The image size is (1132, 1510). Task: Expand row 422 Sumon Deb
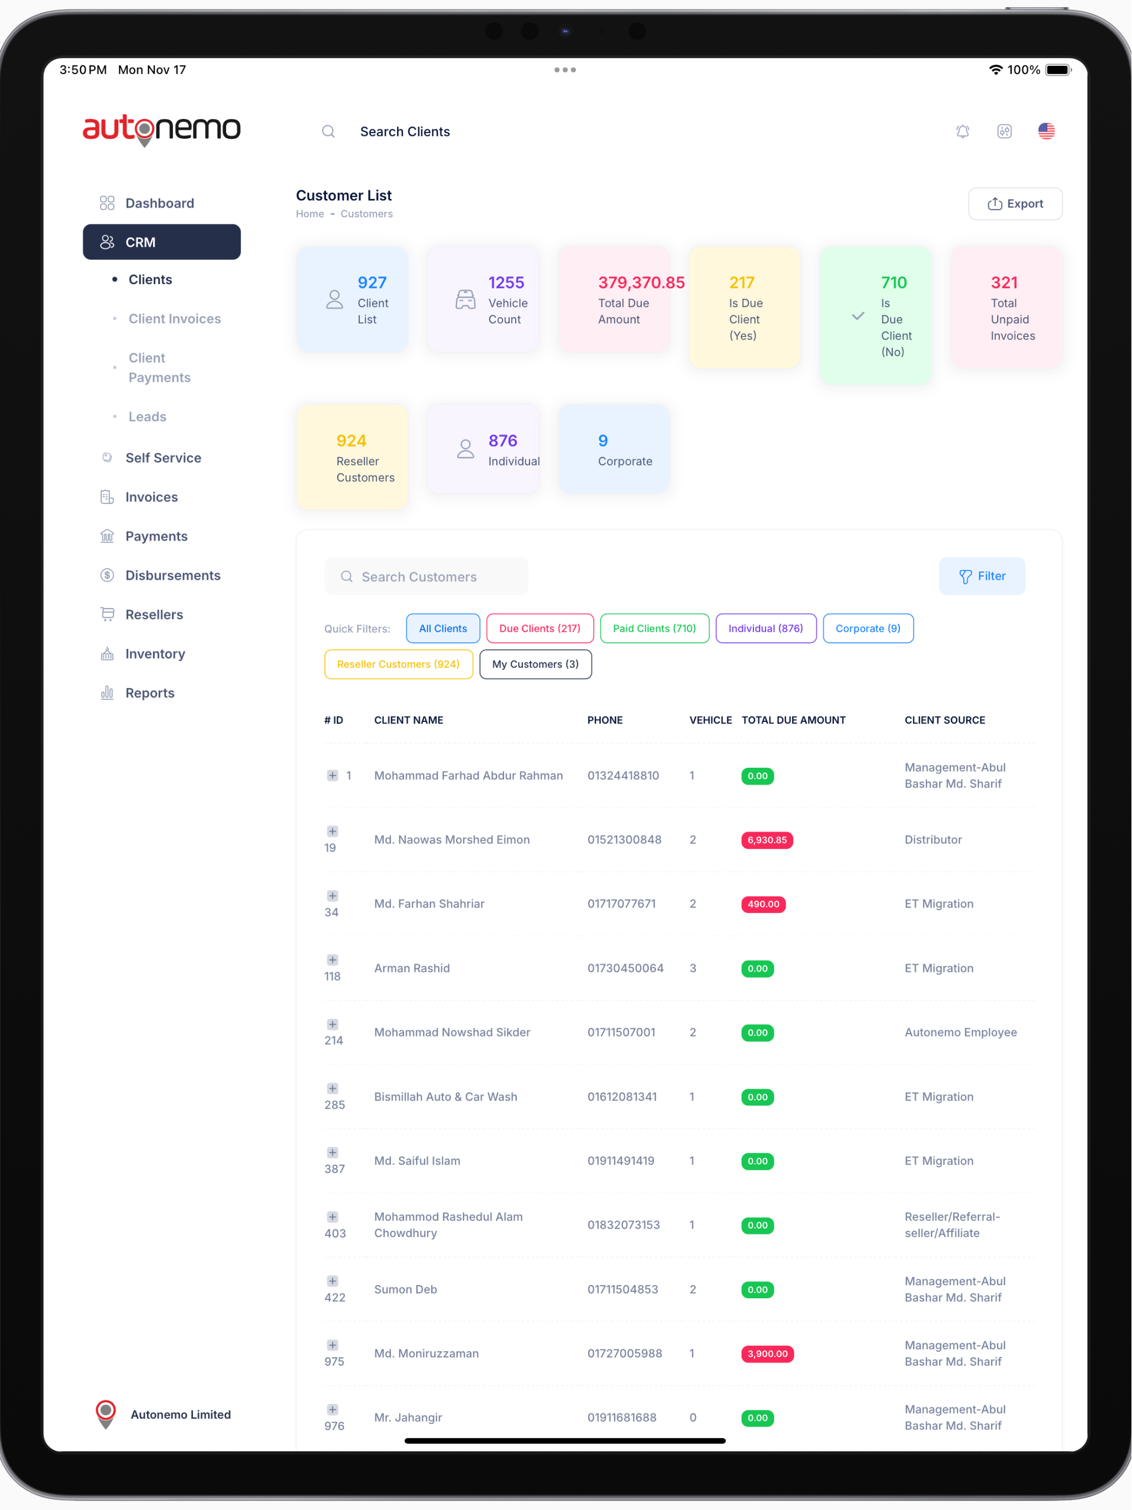[333, 1281]
